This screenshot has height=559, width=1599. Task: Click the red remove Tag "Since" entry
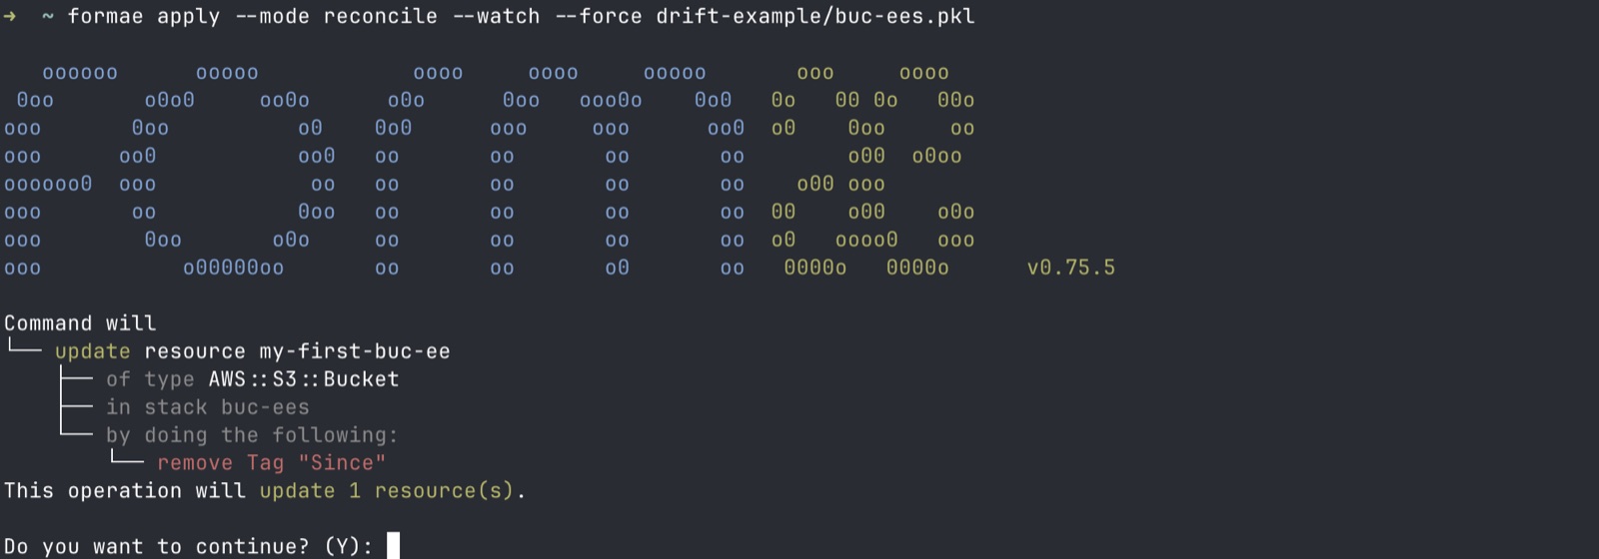(272, 463)
